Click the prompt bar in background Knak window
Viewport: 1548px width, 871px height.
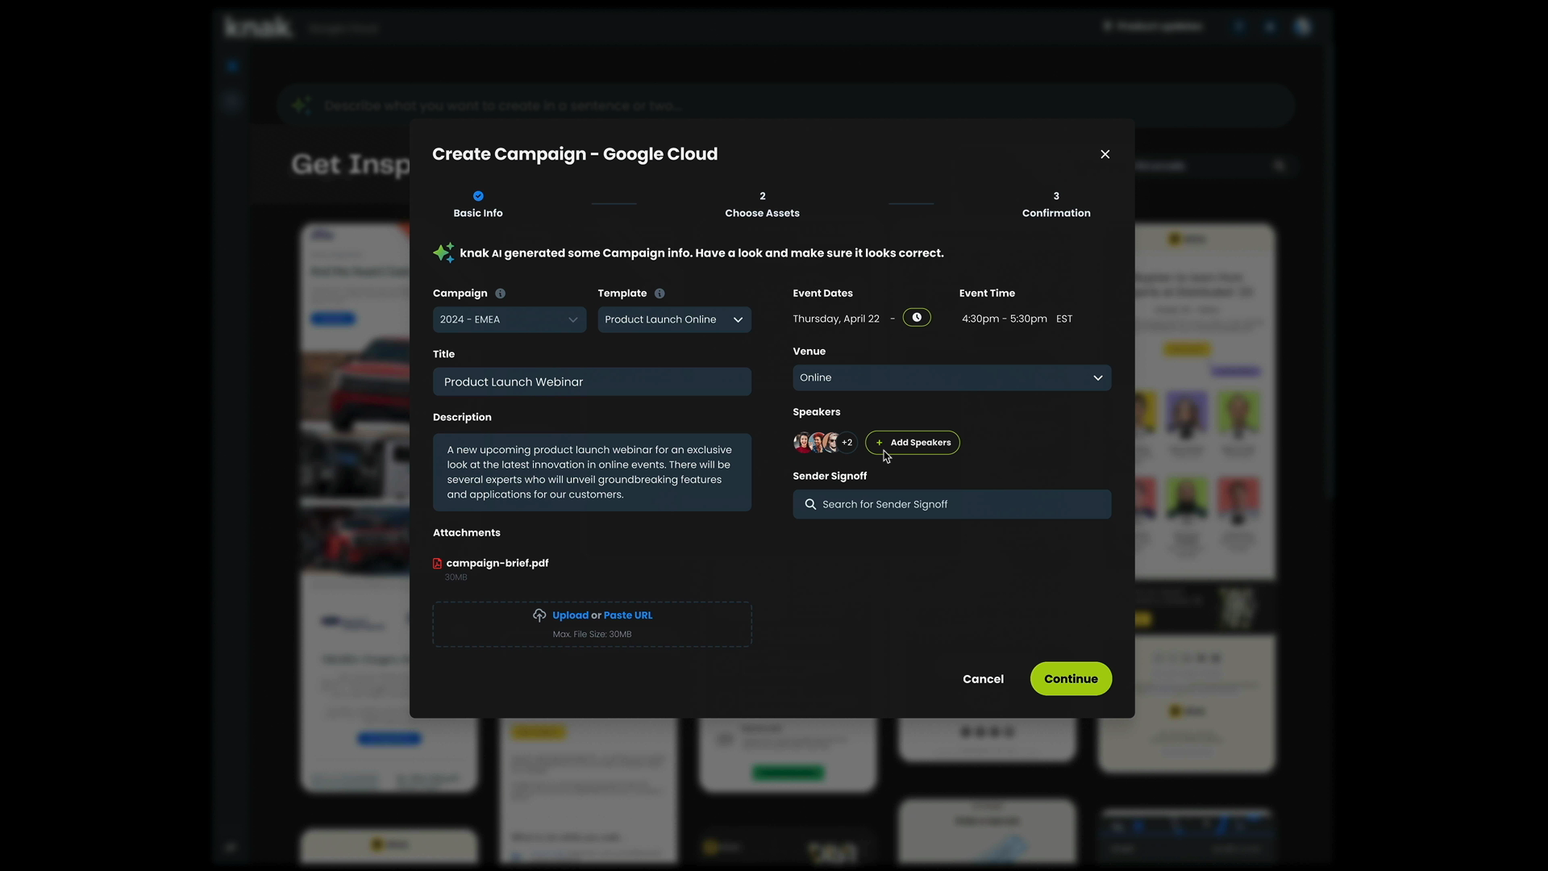click(x=786, y=106)
